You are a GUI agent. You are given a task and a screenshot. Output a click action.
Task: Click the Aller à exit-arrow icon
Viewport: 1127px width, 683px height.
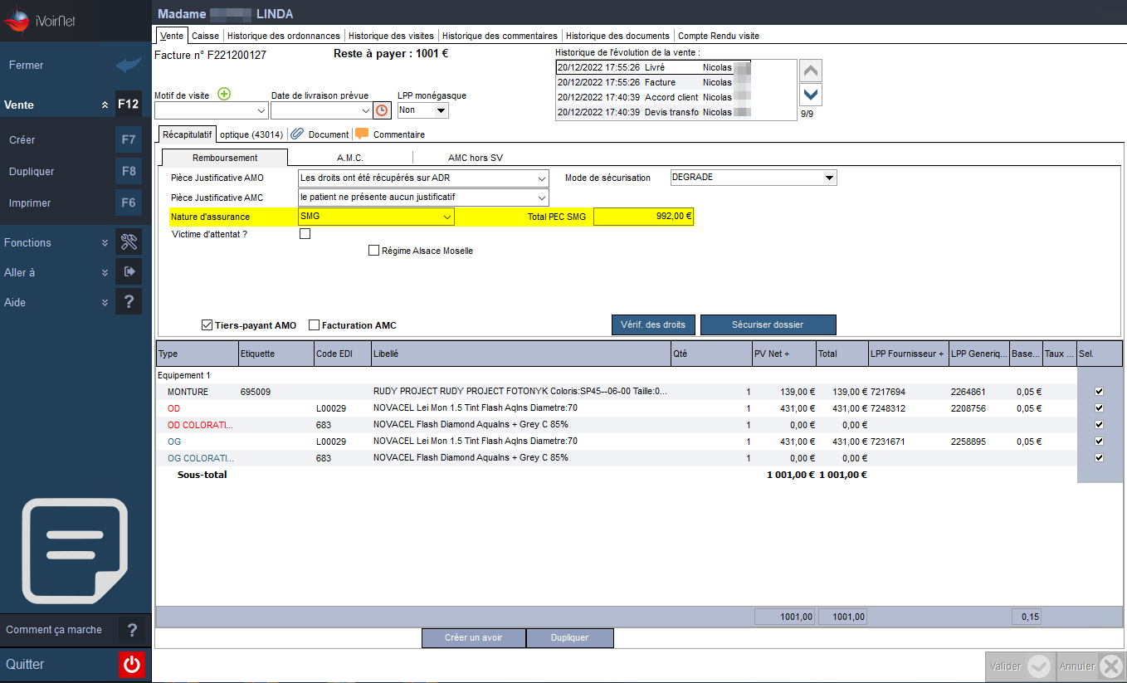(x=128, y=272)
